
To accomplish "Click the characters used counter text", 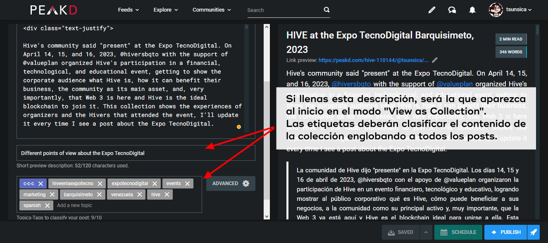I will (73, 166).
